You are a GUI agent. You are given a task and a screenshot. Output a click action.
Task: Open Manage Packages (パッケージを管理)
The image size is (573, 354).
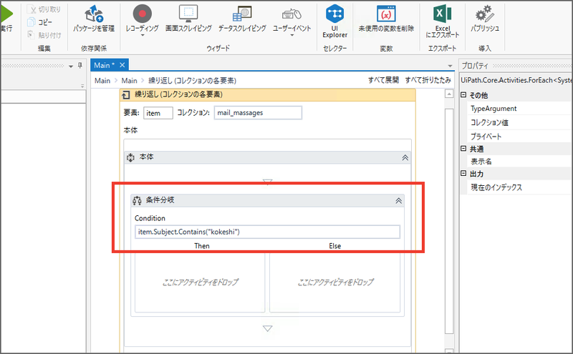[x=94, y=19]
